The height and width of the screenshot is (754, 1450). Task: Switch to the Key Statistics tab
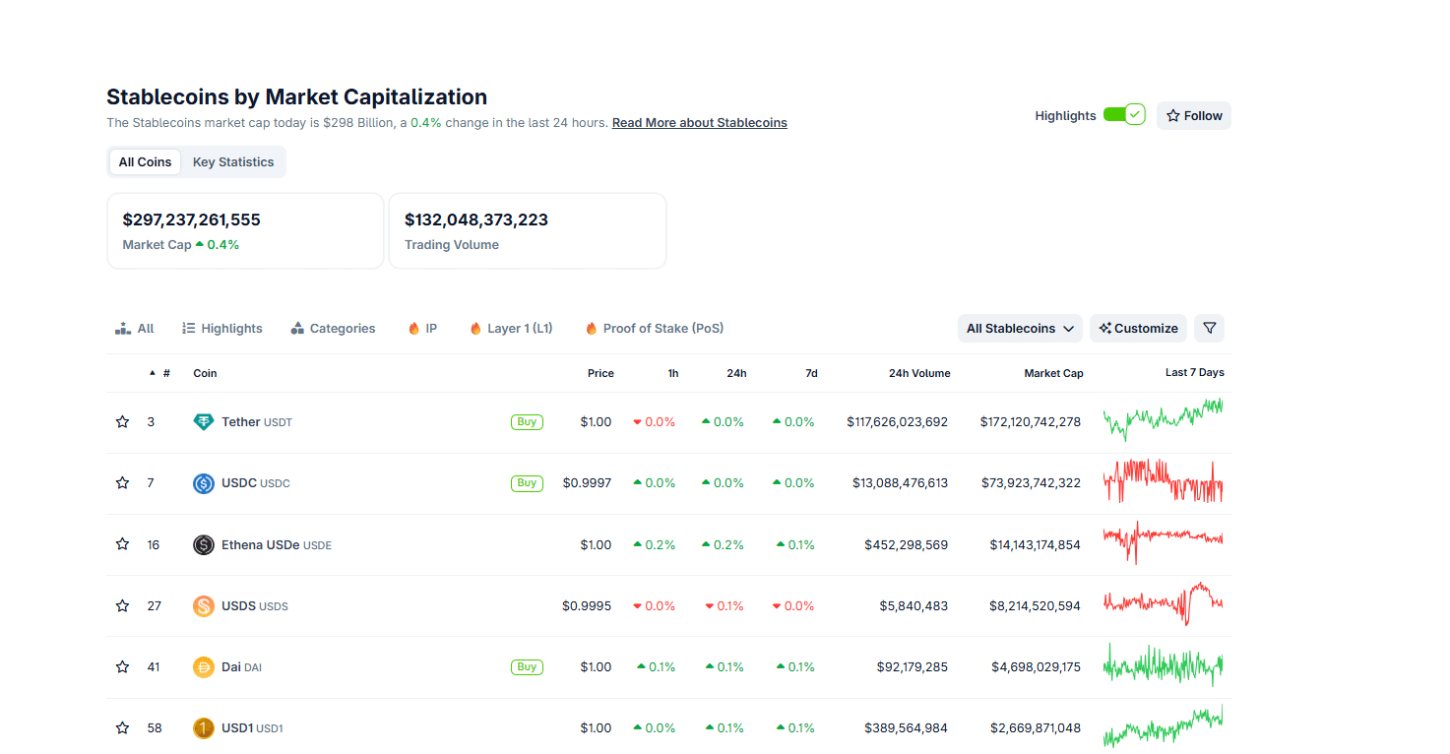233,162
